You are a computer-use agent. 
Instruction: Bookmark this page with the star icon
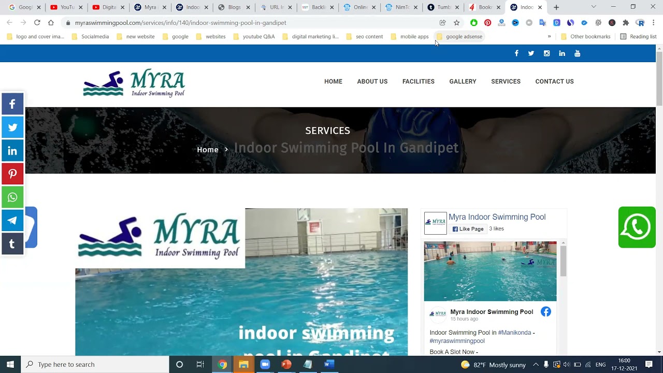[x=456, y=23]
